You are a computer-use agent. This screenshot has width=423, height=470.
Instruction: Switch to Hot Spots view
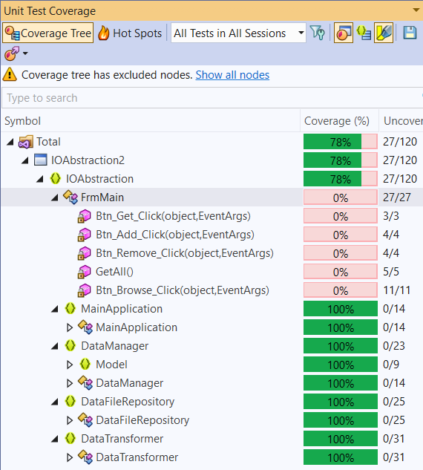coord(130,33)
